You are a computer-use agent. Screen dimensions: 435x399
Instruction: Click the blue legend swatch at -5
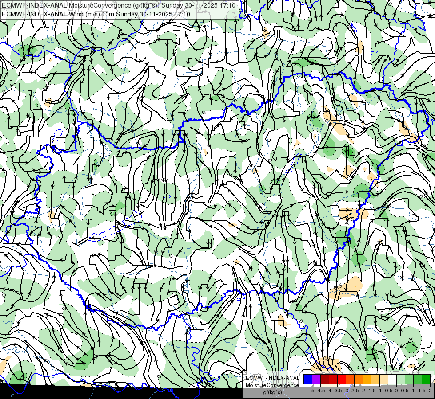[308, 379]
